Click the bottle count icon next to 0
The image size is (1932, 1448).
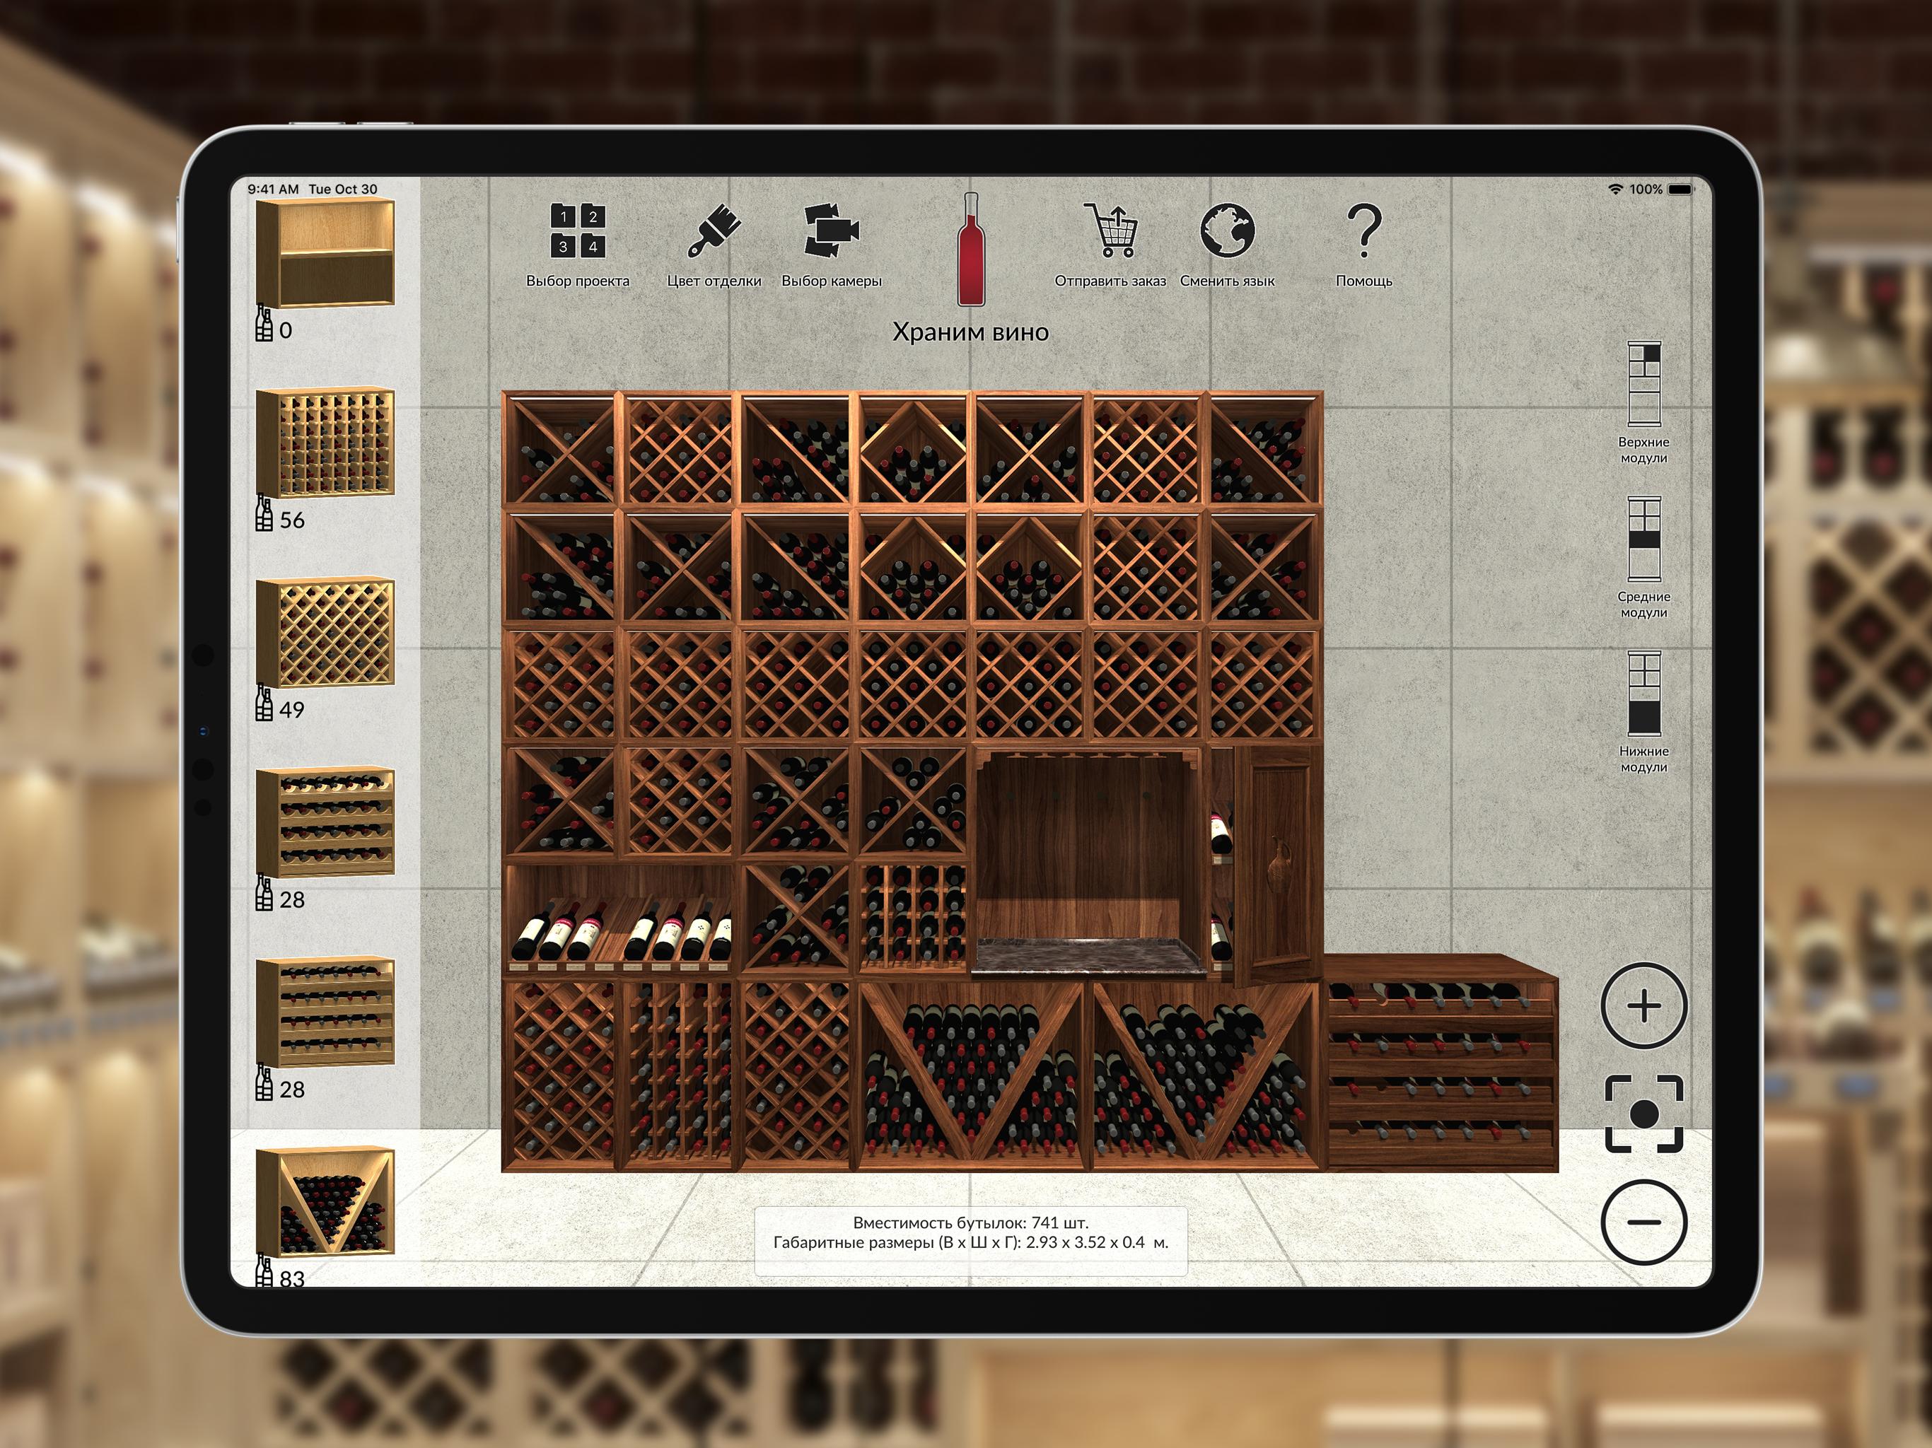264,323
